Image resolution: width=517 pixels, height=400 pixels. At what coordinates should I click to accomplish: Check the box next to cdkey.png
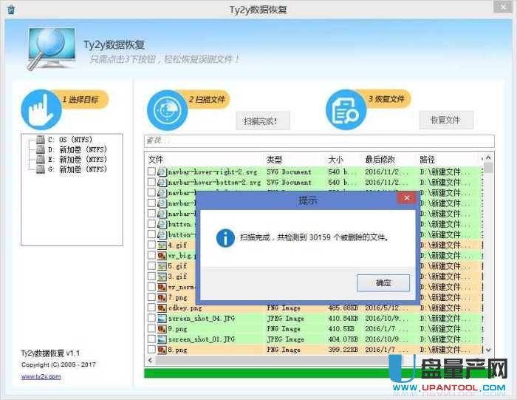(x=151, y=308)
